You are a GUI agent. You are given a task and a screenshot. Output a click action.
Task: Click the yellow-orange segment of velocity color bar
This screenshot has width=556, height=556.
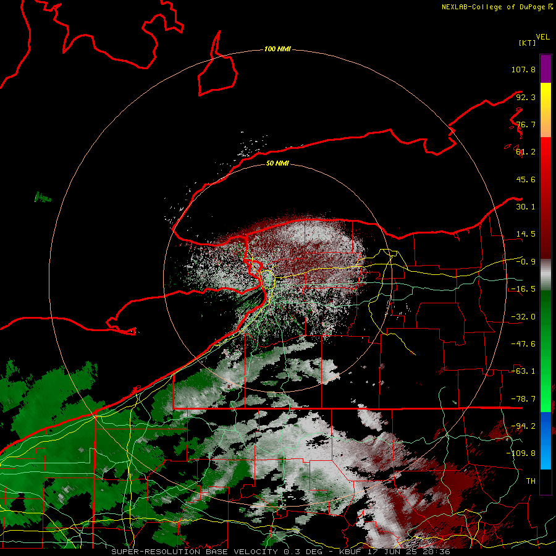pos(545,110)
